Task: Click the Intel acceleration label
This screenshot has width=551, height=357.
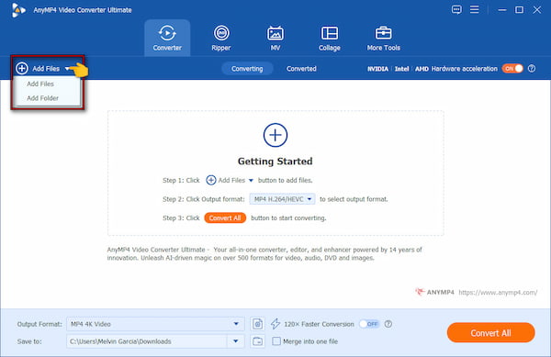Action: tap(401, 69)
